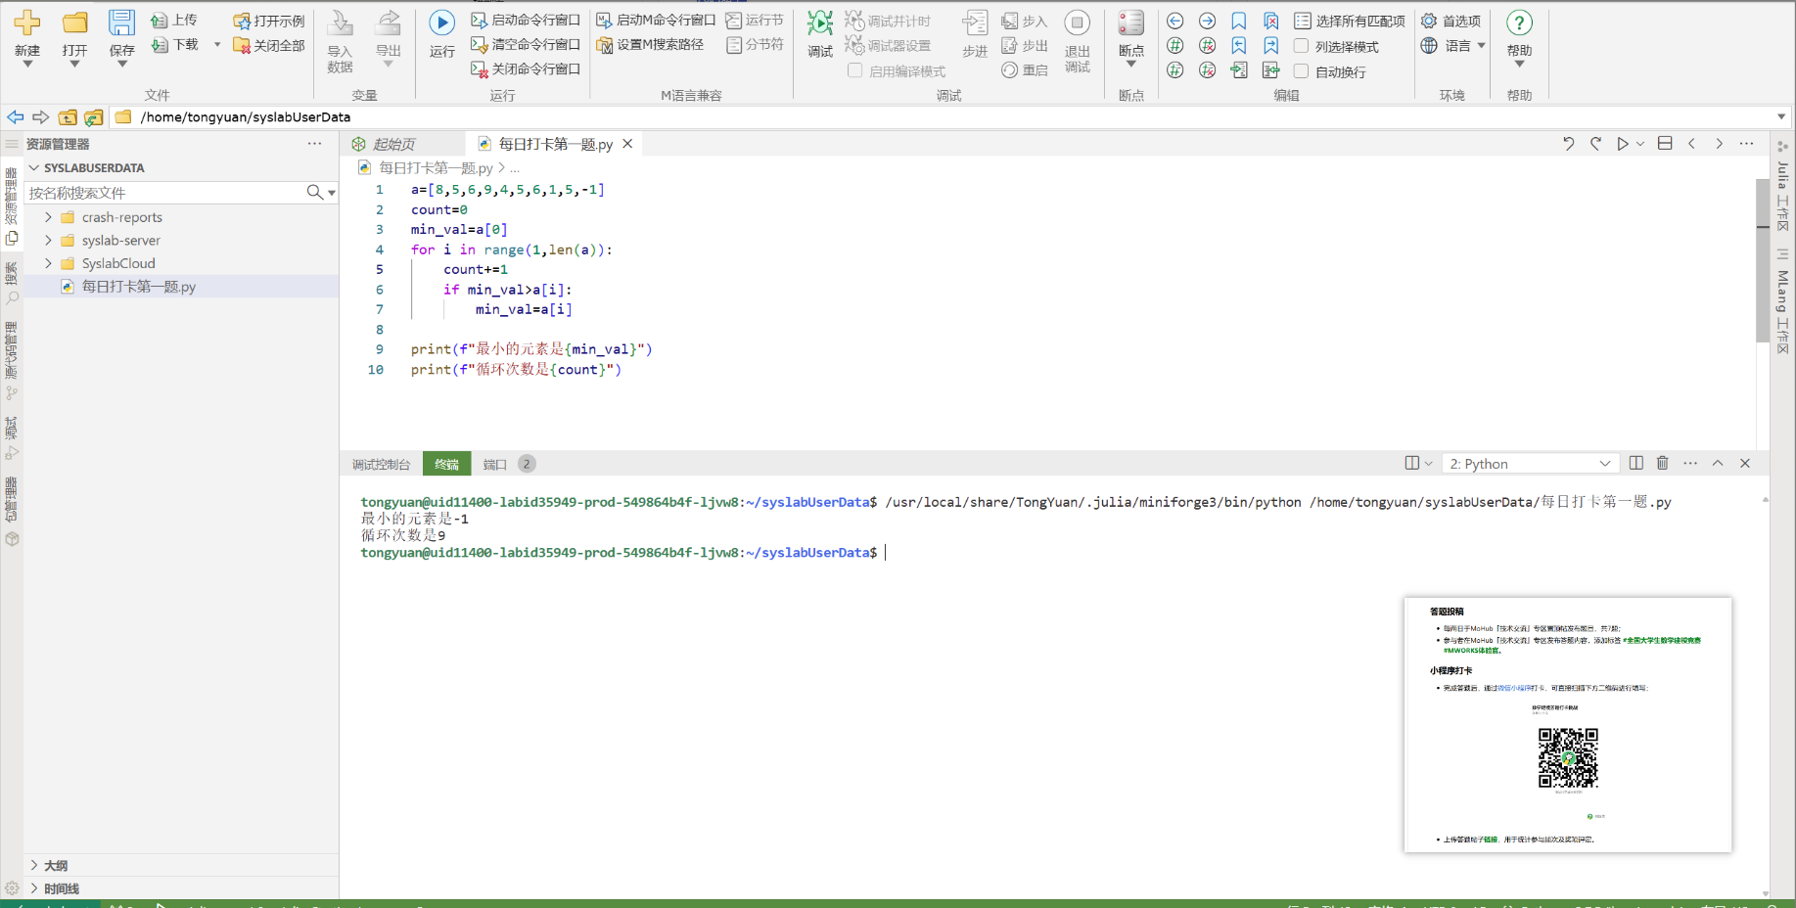Click the magnifier icon in file search

coord(314,193)
